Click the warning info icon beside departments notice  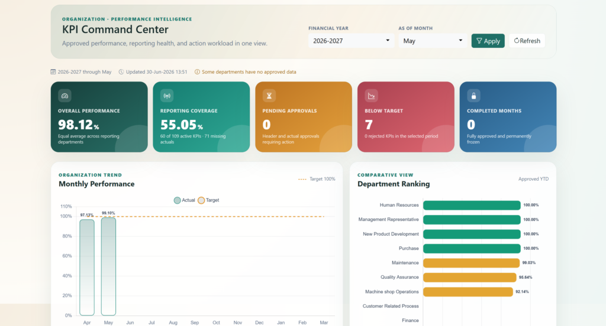[197, 72]
